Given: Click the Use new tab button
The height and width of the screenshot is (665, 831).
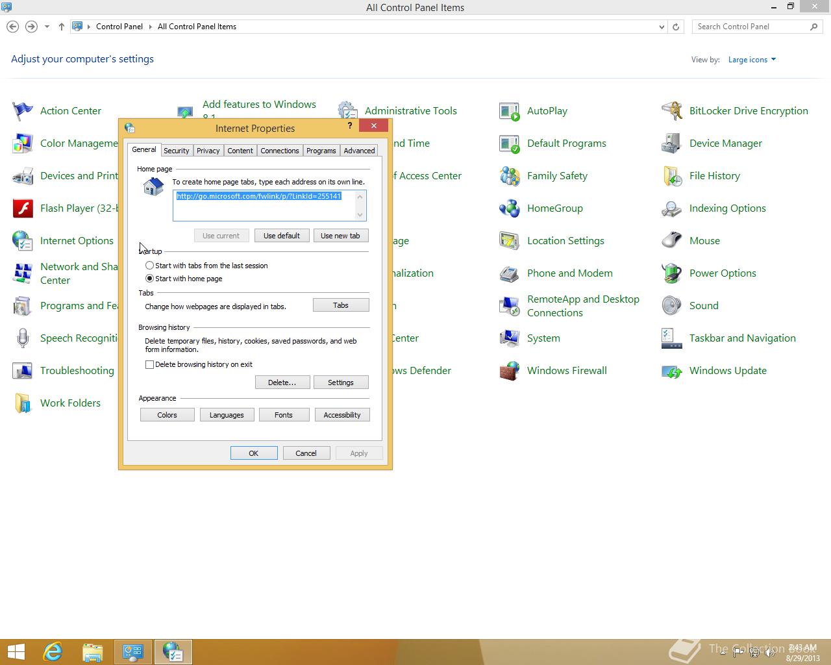Looking at the screenshot, I should pyautogui.click(x=341, y=236).
